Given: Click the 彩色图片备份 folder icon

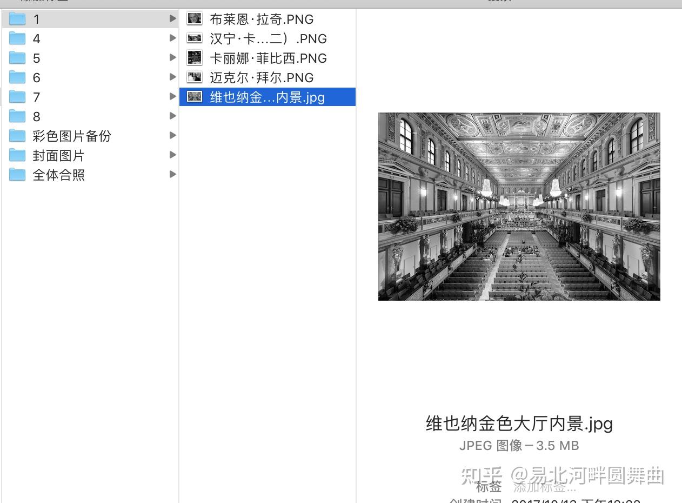Looking at the screenshot, I should [x=17, y=136].
